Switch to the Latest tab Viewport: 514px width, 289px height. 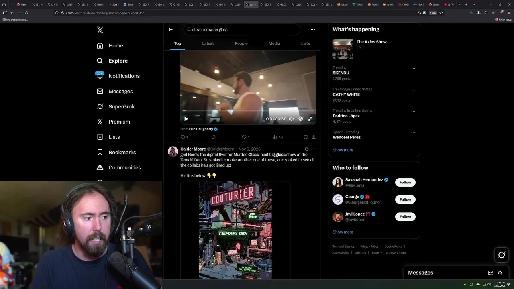(x=208, y=43)
